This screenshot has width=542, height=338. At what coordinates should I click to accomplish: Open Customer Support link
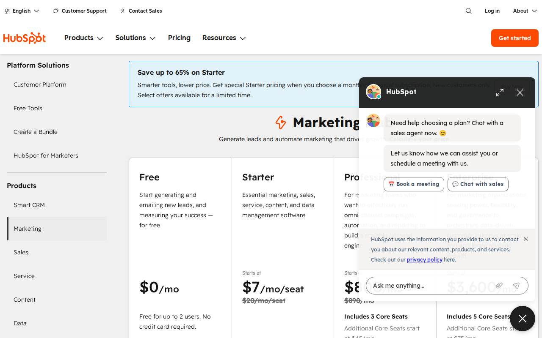coord(84,11)
